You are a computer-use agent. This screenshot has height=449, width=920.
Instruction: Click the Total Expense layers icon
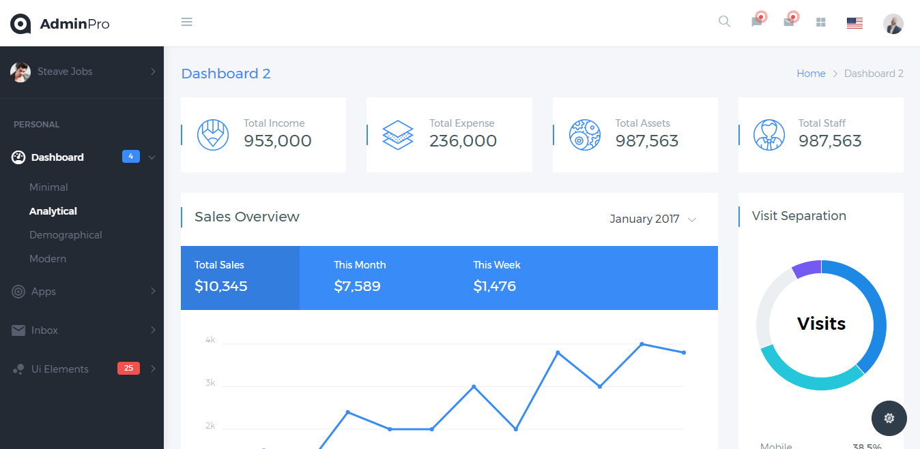coord(399,135)
